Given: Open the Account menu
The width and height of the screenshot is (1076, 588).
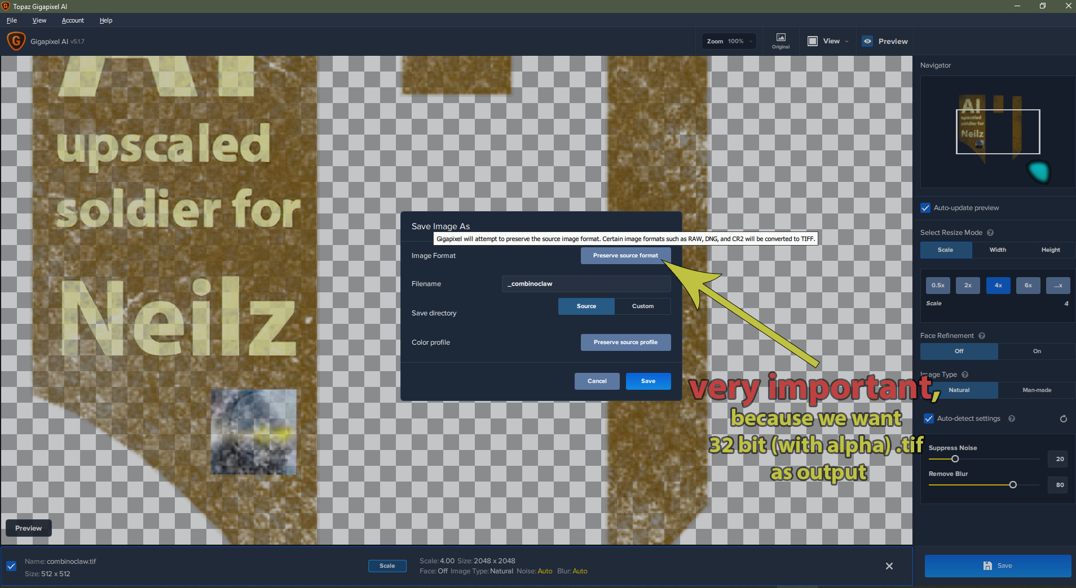Looking at the screenshot, I should 73,20.
